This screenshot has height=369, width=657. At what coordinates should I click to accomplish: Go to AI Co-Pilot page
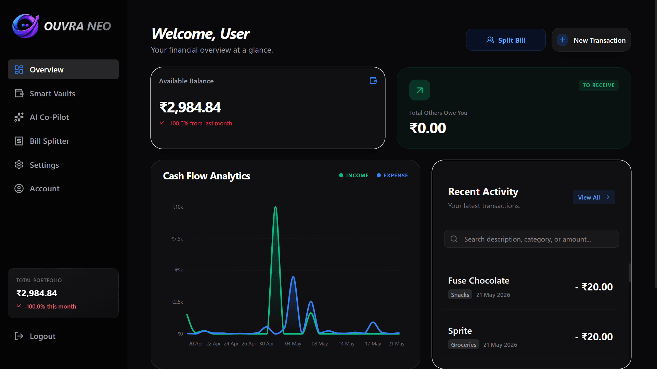tap(63, 117)
